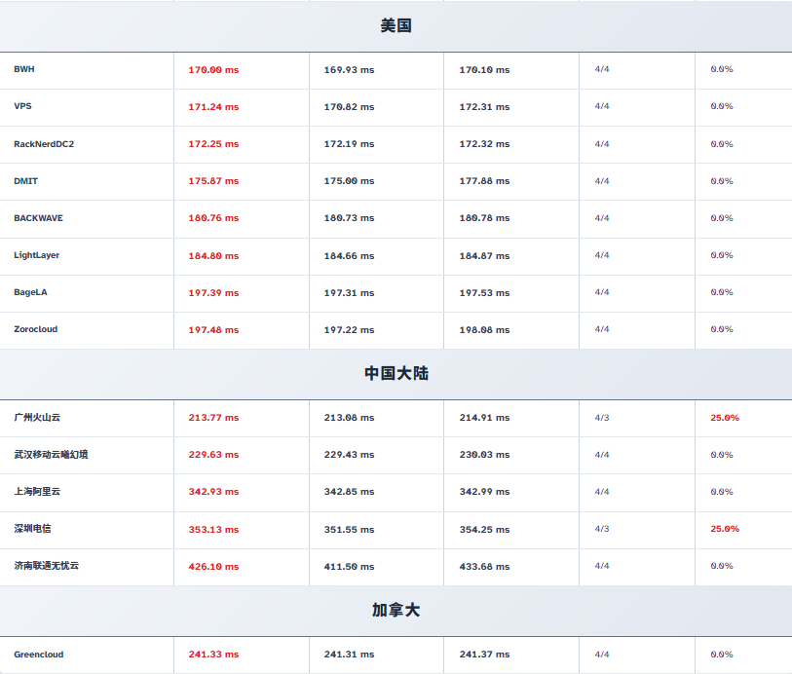The width and height of the screenshot is (792, 674).
Task: Click the 深圳电信 node name
Action: coord(32,529)
